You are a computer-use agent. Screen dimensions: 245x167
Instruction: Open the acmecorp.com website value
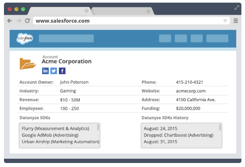click(190, 91)
